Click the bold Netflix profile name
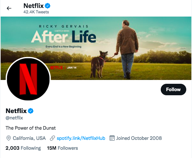192x158 pixels. click(16, 111)
